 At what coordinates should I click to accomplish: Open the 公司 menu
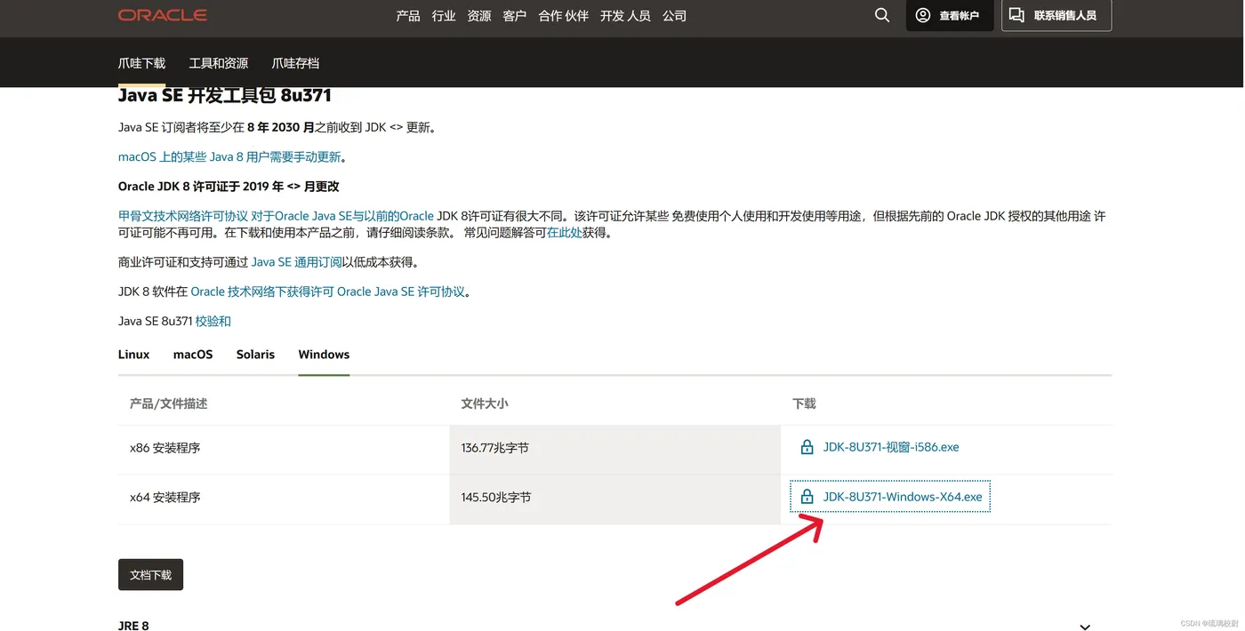[674, 16]
